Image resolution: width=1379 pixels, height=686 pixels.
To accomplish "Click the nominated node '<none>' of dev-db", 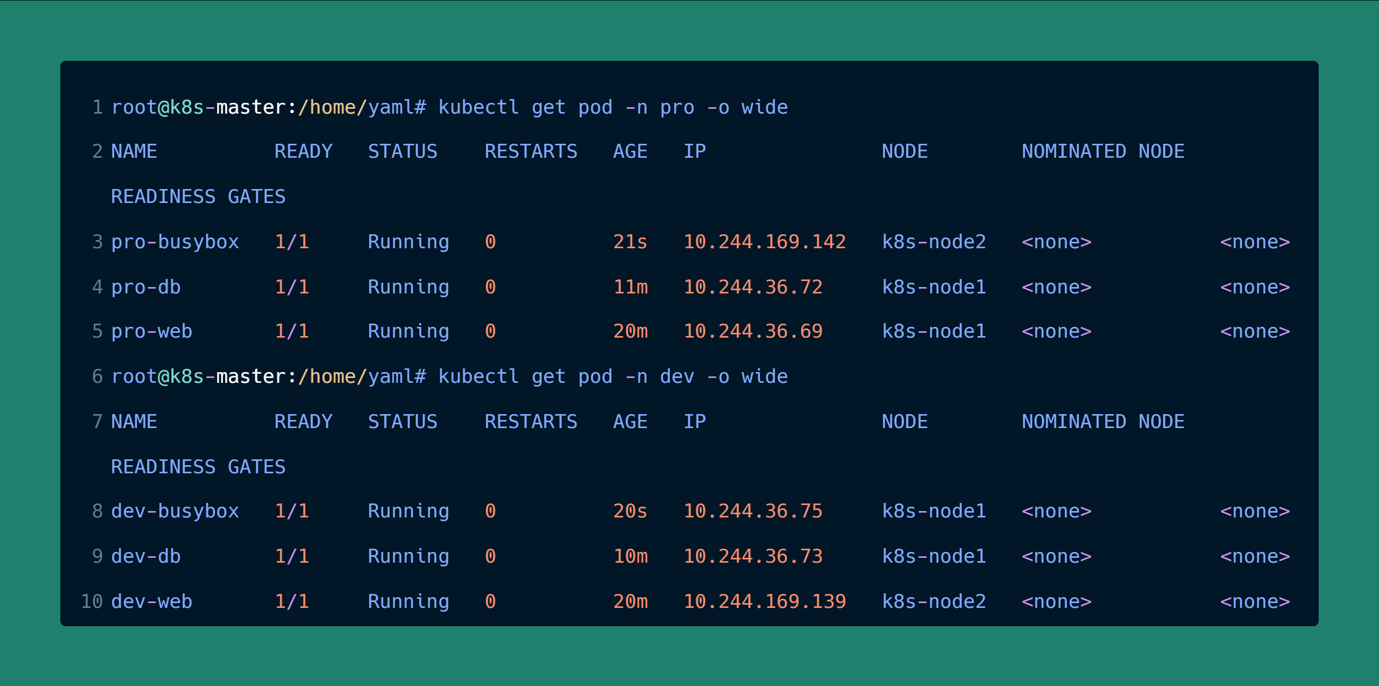I will coord(1057,556).
